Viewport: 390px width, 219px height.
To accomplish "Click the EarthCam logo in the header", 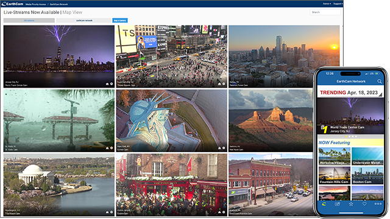I will 12,4.
